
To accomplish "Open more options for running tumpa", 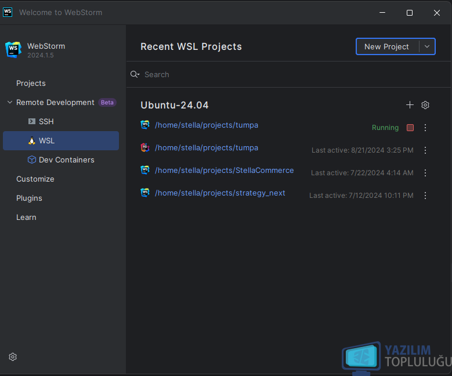I will (x=425, y=128).
